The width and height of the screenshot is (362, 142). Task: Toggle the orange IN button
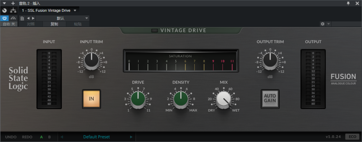92,99
